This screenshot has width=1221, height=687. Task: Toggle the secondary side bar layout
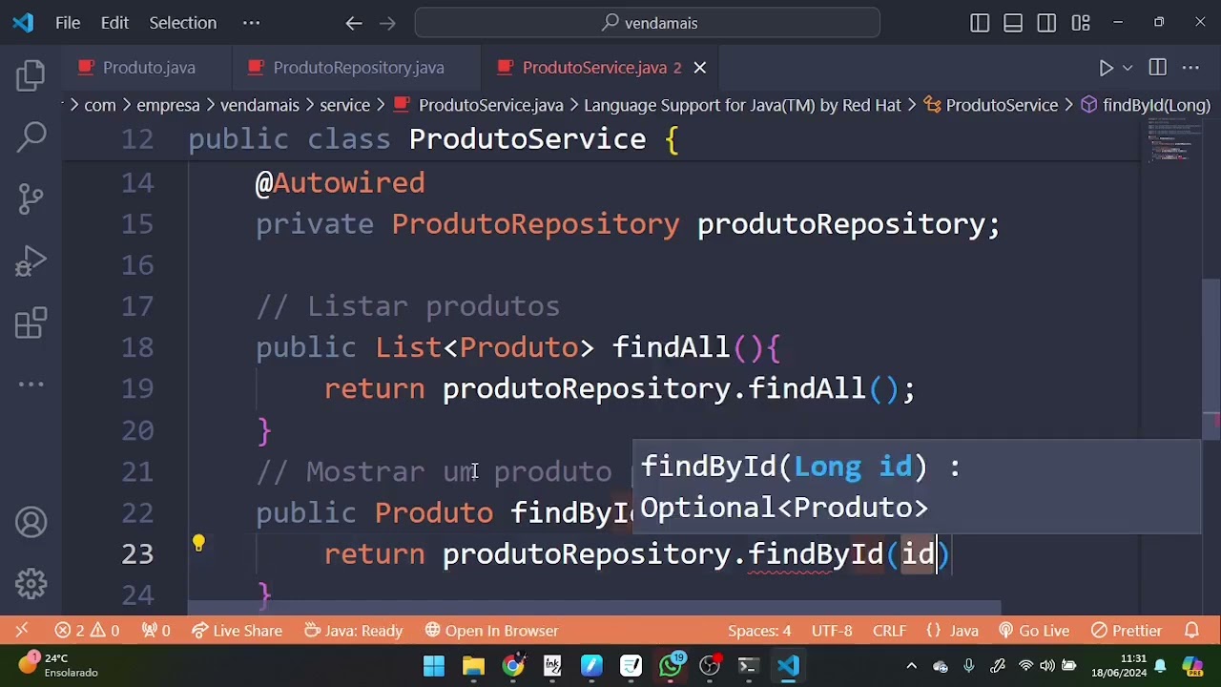(x=1046, y=23)
